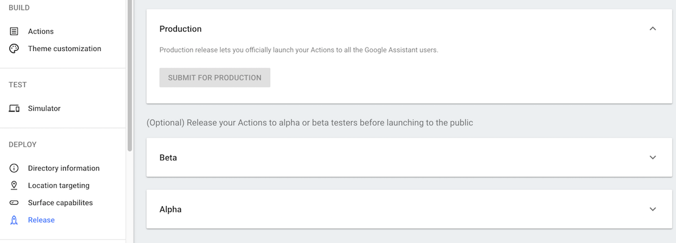
Task: Click the sidebar vertical scrollbar
Action: click(130, 76)
